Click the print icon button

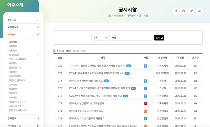tap(183, 11)
